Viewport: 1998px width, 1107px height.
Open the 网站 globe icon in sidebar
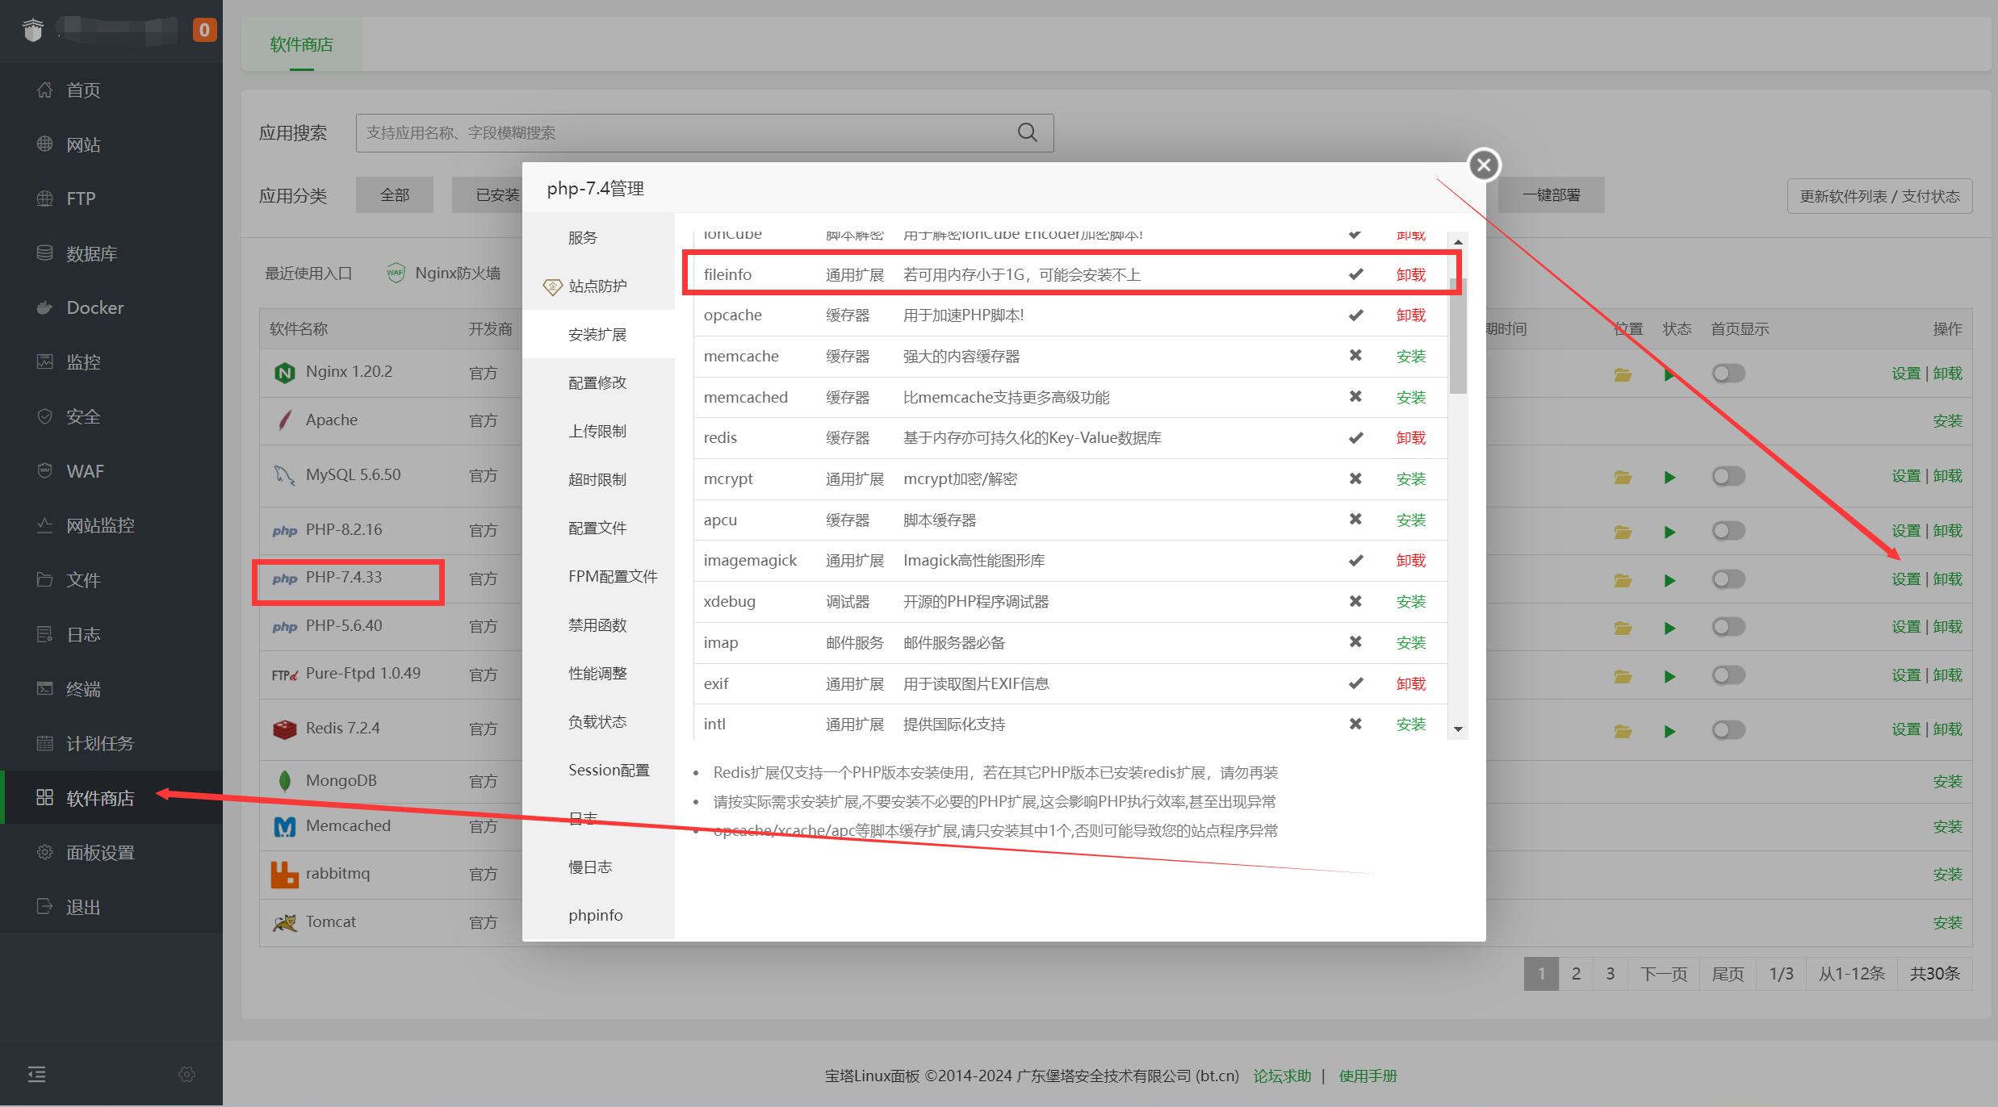pyautogui.click(x=45, y=144)
